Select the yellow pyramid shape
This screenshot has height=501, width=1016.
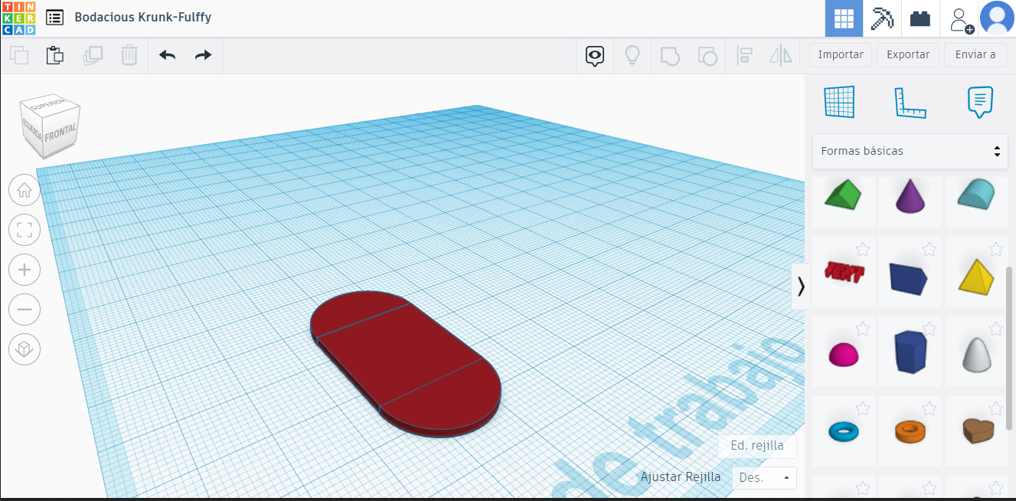coord(977,277)
